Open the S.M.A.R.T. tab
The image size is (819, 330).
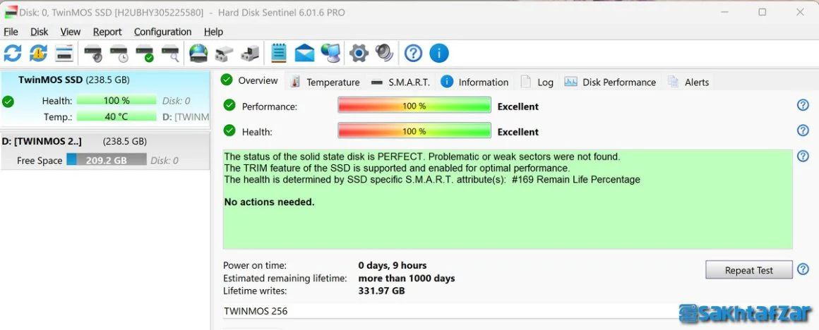point(400,82)
